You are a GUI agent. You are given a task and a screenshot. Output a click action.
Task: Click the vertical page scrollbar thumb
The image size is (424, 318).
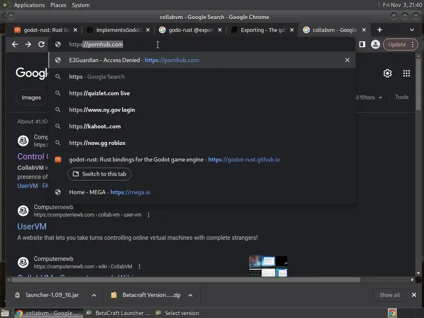(418, 84)
